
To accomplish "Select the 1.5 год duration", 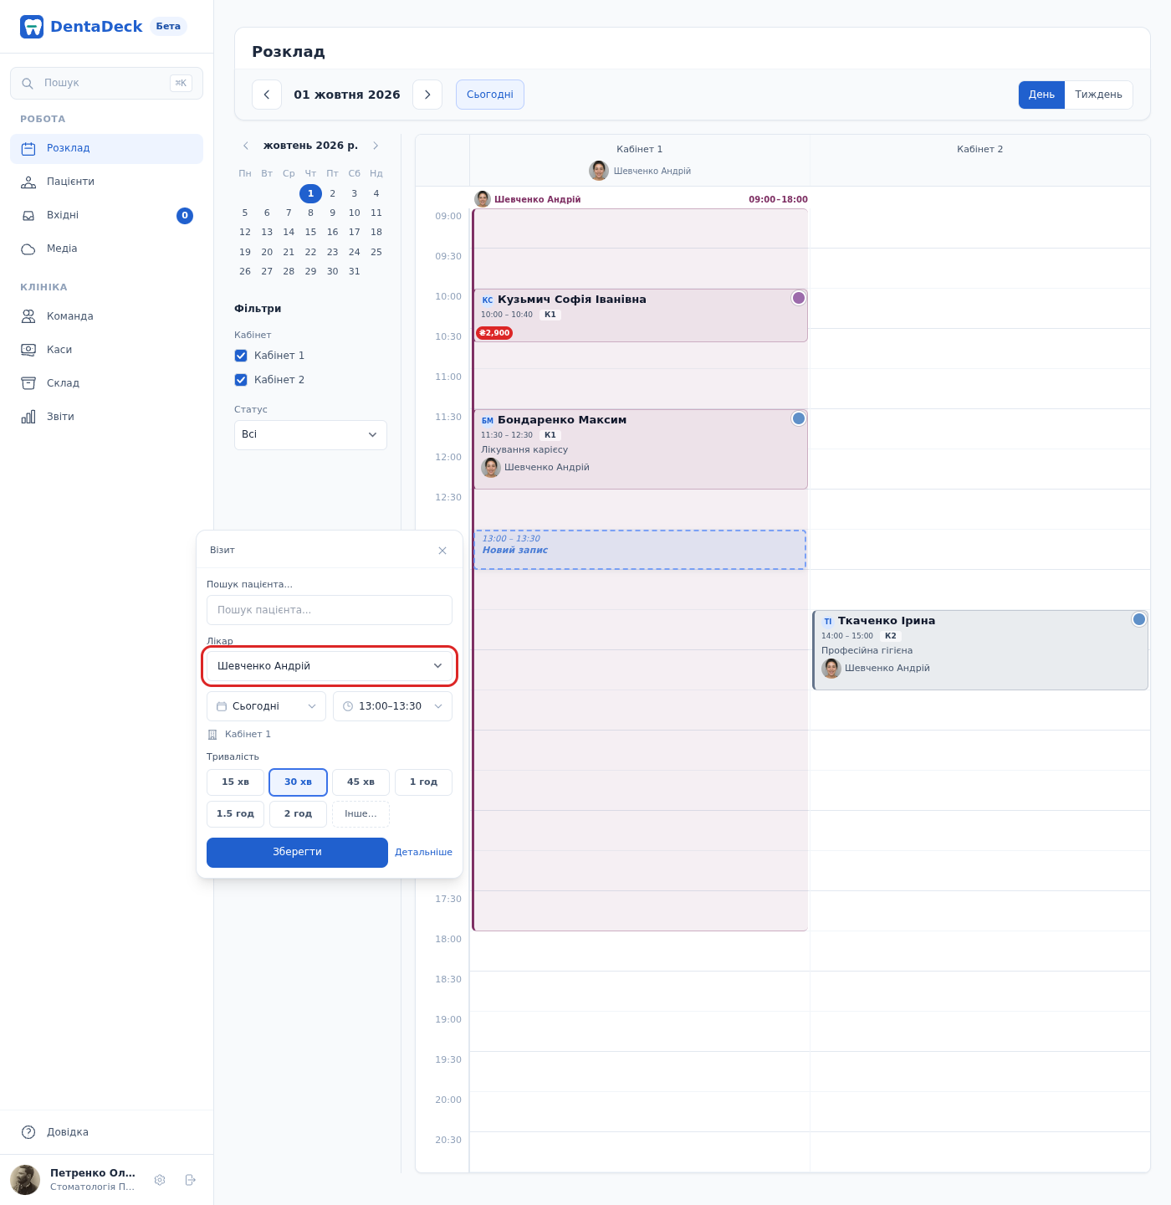I will tap(235, 814).
